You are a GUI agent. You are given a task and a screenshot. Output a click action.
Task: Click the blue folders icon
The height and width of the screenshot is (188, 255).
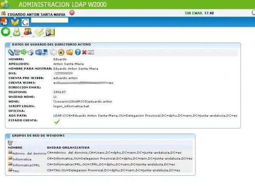coord(38,52)
